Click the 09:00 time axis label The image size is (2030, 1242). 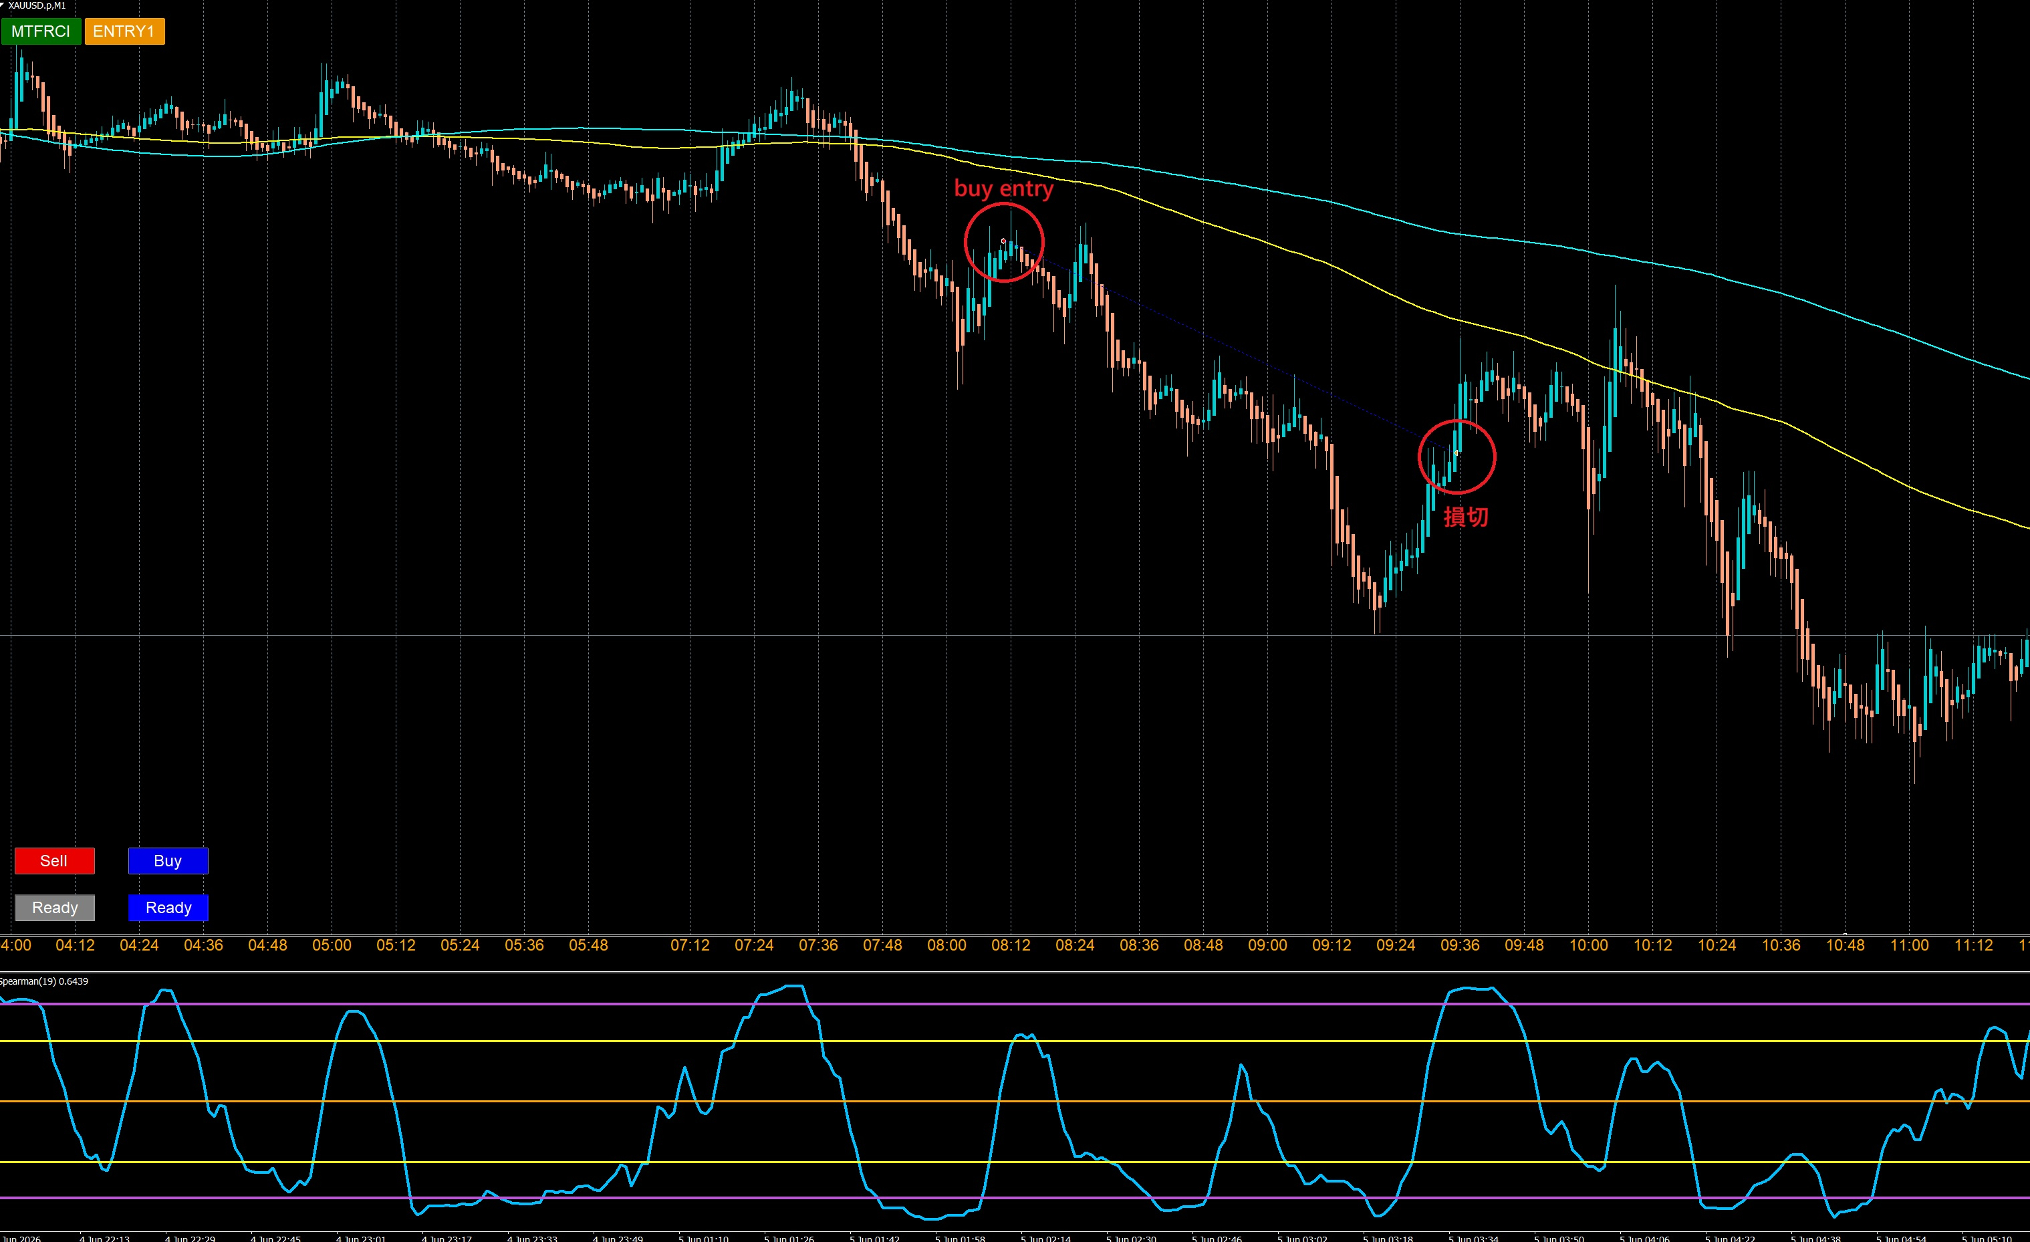click(1267, 945)
